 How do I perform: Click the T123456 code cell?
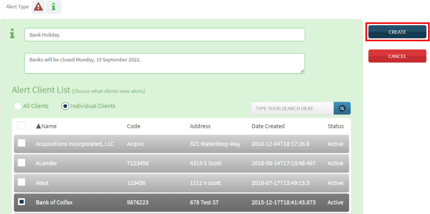point(138,163)
